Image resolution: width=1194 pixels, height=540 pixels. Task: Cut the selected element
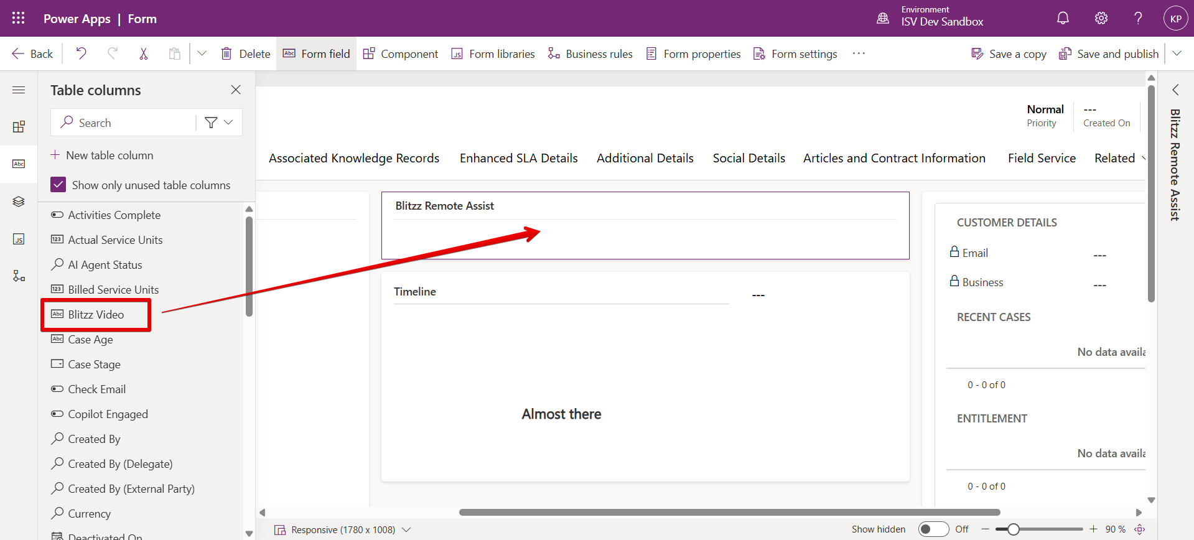click(x=143, y=54)
